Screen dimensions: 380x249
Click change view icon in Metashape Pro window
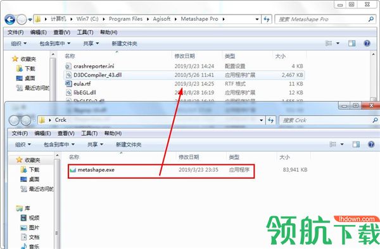(x=329, y=43)
